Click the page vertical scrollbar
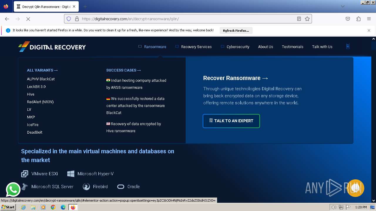Viewport: 376px width, 211px height. click(x=374, y=120)
